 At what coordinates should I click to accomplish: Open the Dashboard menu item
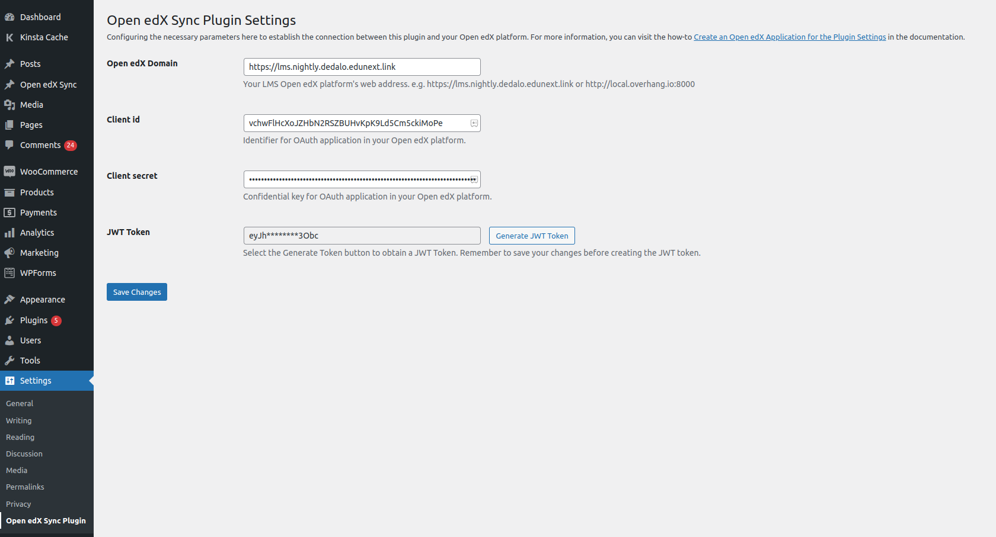[47, 17]
